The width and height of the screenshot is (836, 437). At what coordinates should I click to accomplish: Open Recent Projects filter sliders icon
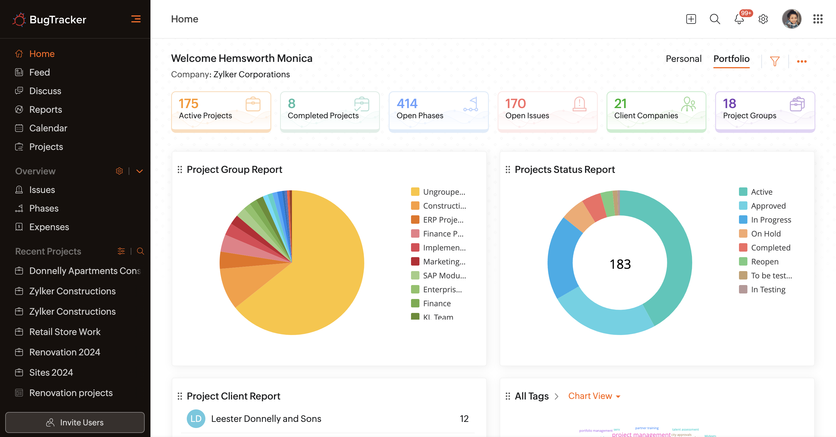tap(121, 251)
